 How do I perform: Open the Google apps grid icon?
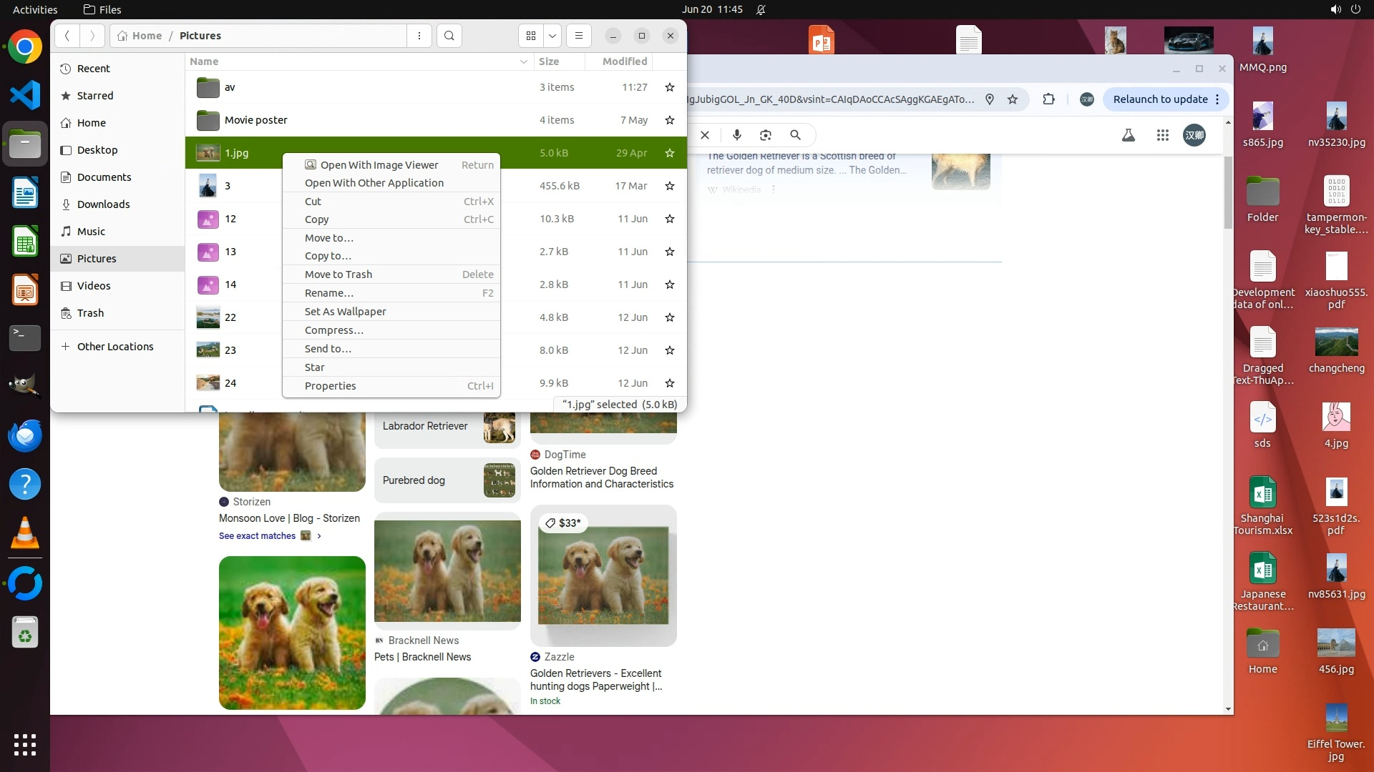1163,135
